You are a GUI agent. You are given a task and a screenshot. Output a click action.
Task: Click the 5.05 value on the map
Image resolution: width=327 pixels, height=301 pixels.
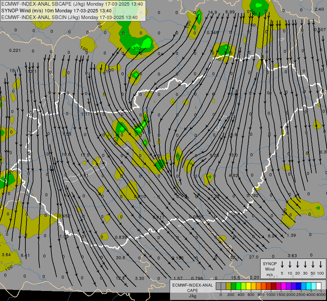pyautogui.click(x=214, y=155)
